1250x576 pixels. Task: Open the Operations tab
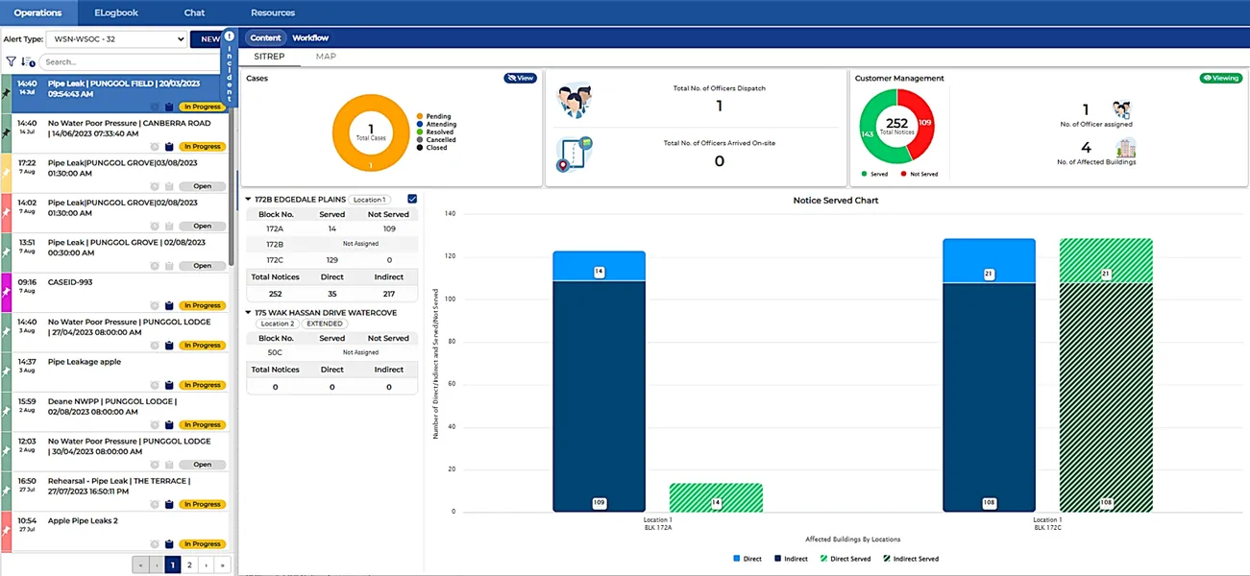(38, 12)
